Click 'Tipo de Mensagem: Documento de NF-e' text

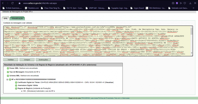tap(25, 72)
